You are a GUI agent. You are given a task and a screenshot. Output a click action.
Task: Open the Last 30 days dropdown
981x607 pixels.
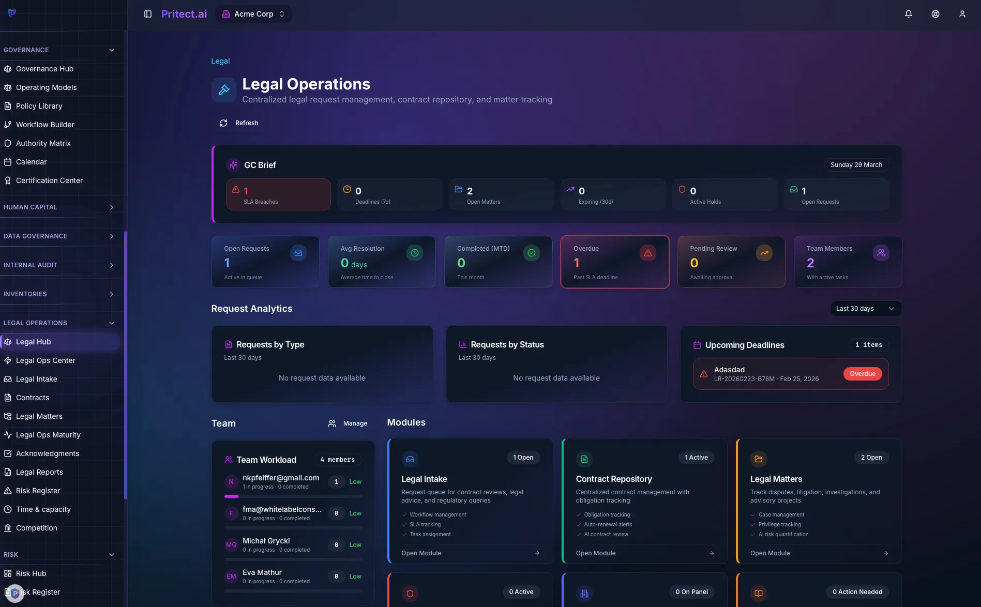866,309
